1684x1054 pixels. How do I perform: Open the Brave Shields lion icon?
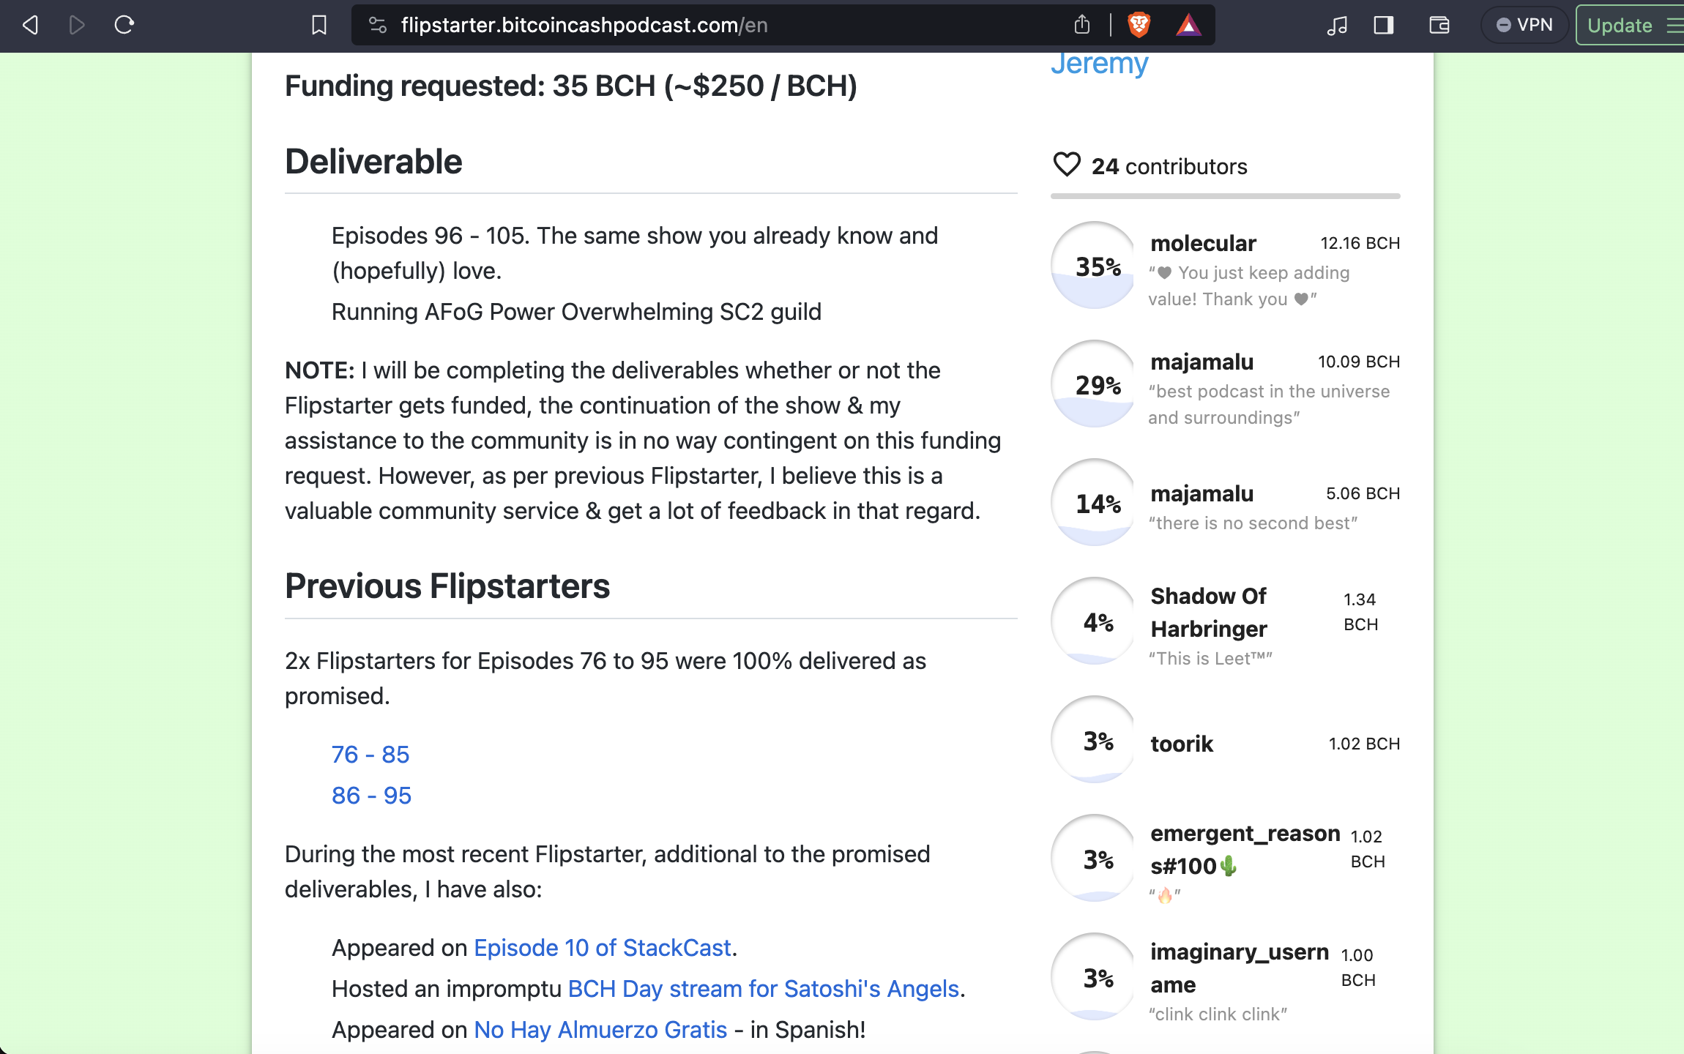point(1139,25)
